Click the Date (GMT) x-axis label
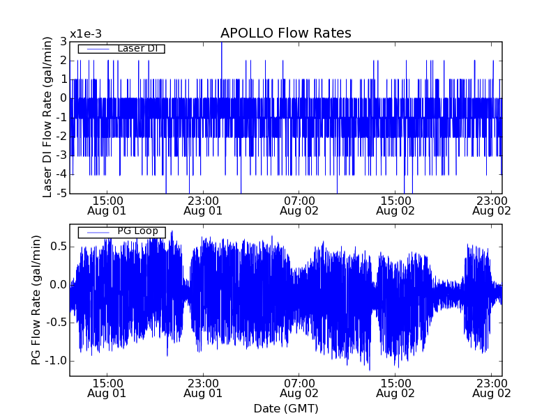558x418 pixels. click(x=285, y=408)
